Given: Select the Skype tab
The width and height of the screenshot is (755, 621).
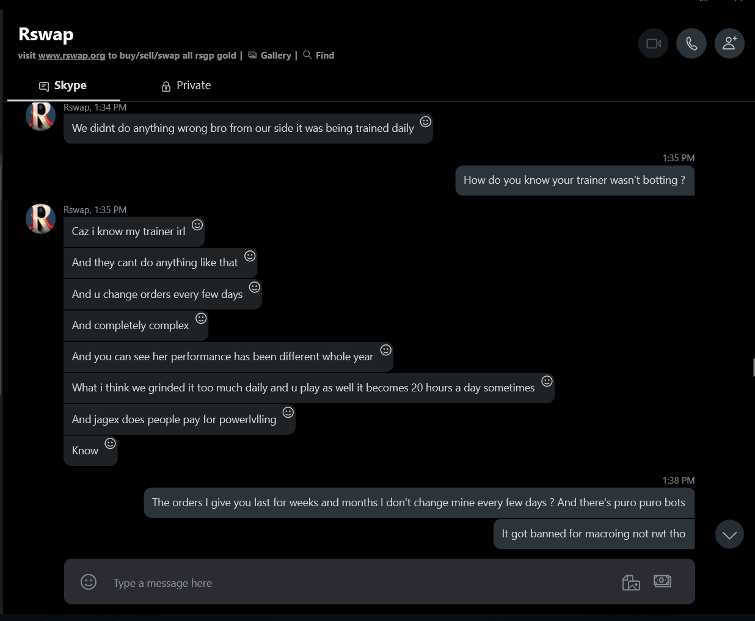Looking at the screenshot, I should (x=63, y=85).
